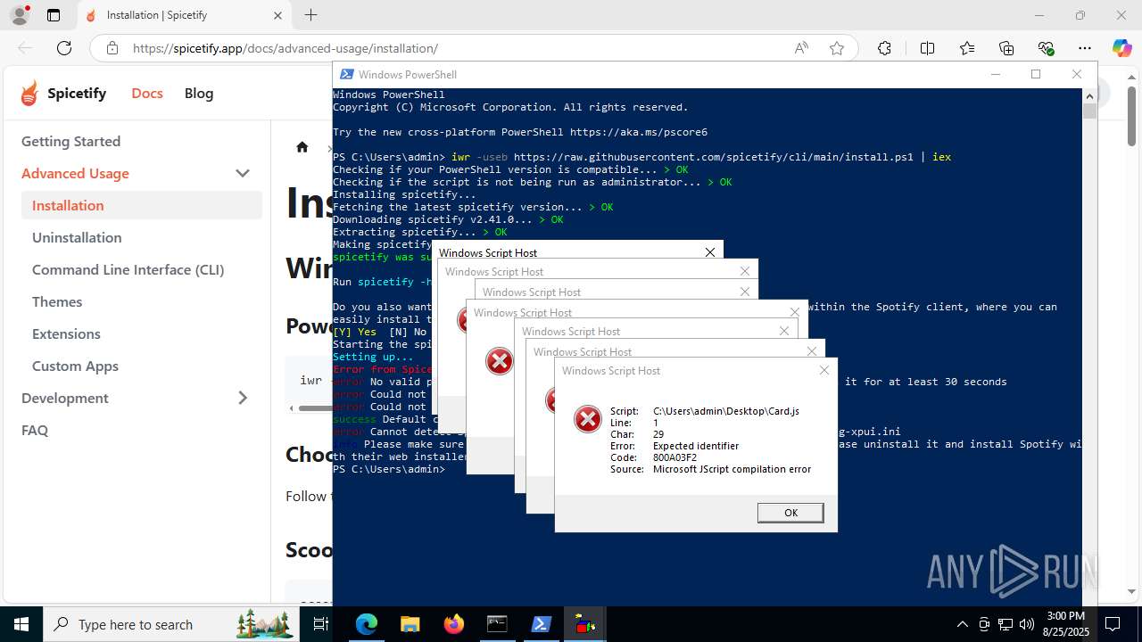This screenshot has width=1142, height=642.
Task: Open Tab actions menu icon
Action: 54,15
